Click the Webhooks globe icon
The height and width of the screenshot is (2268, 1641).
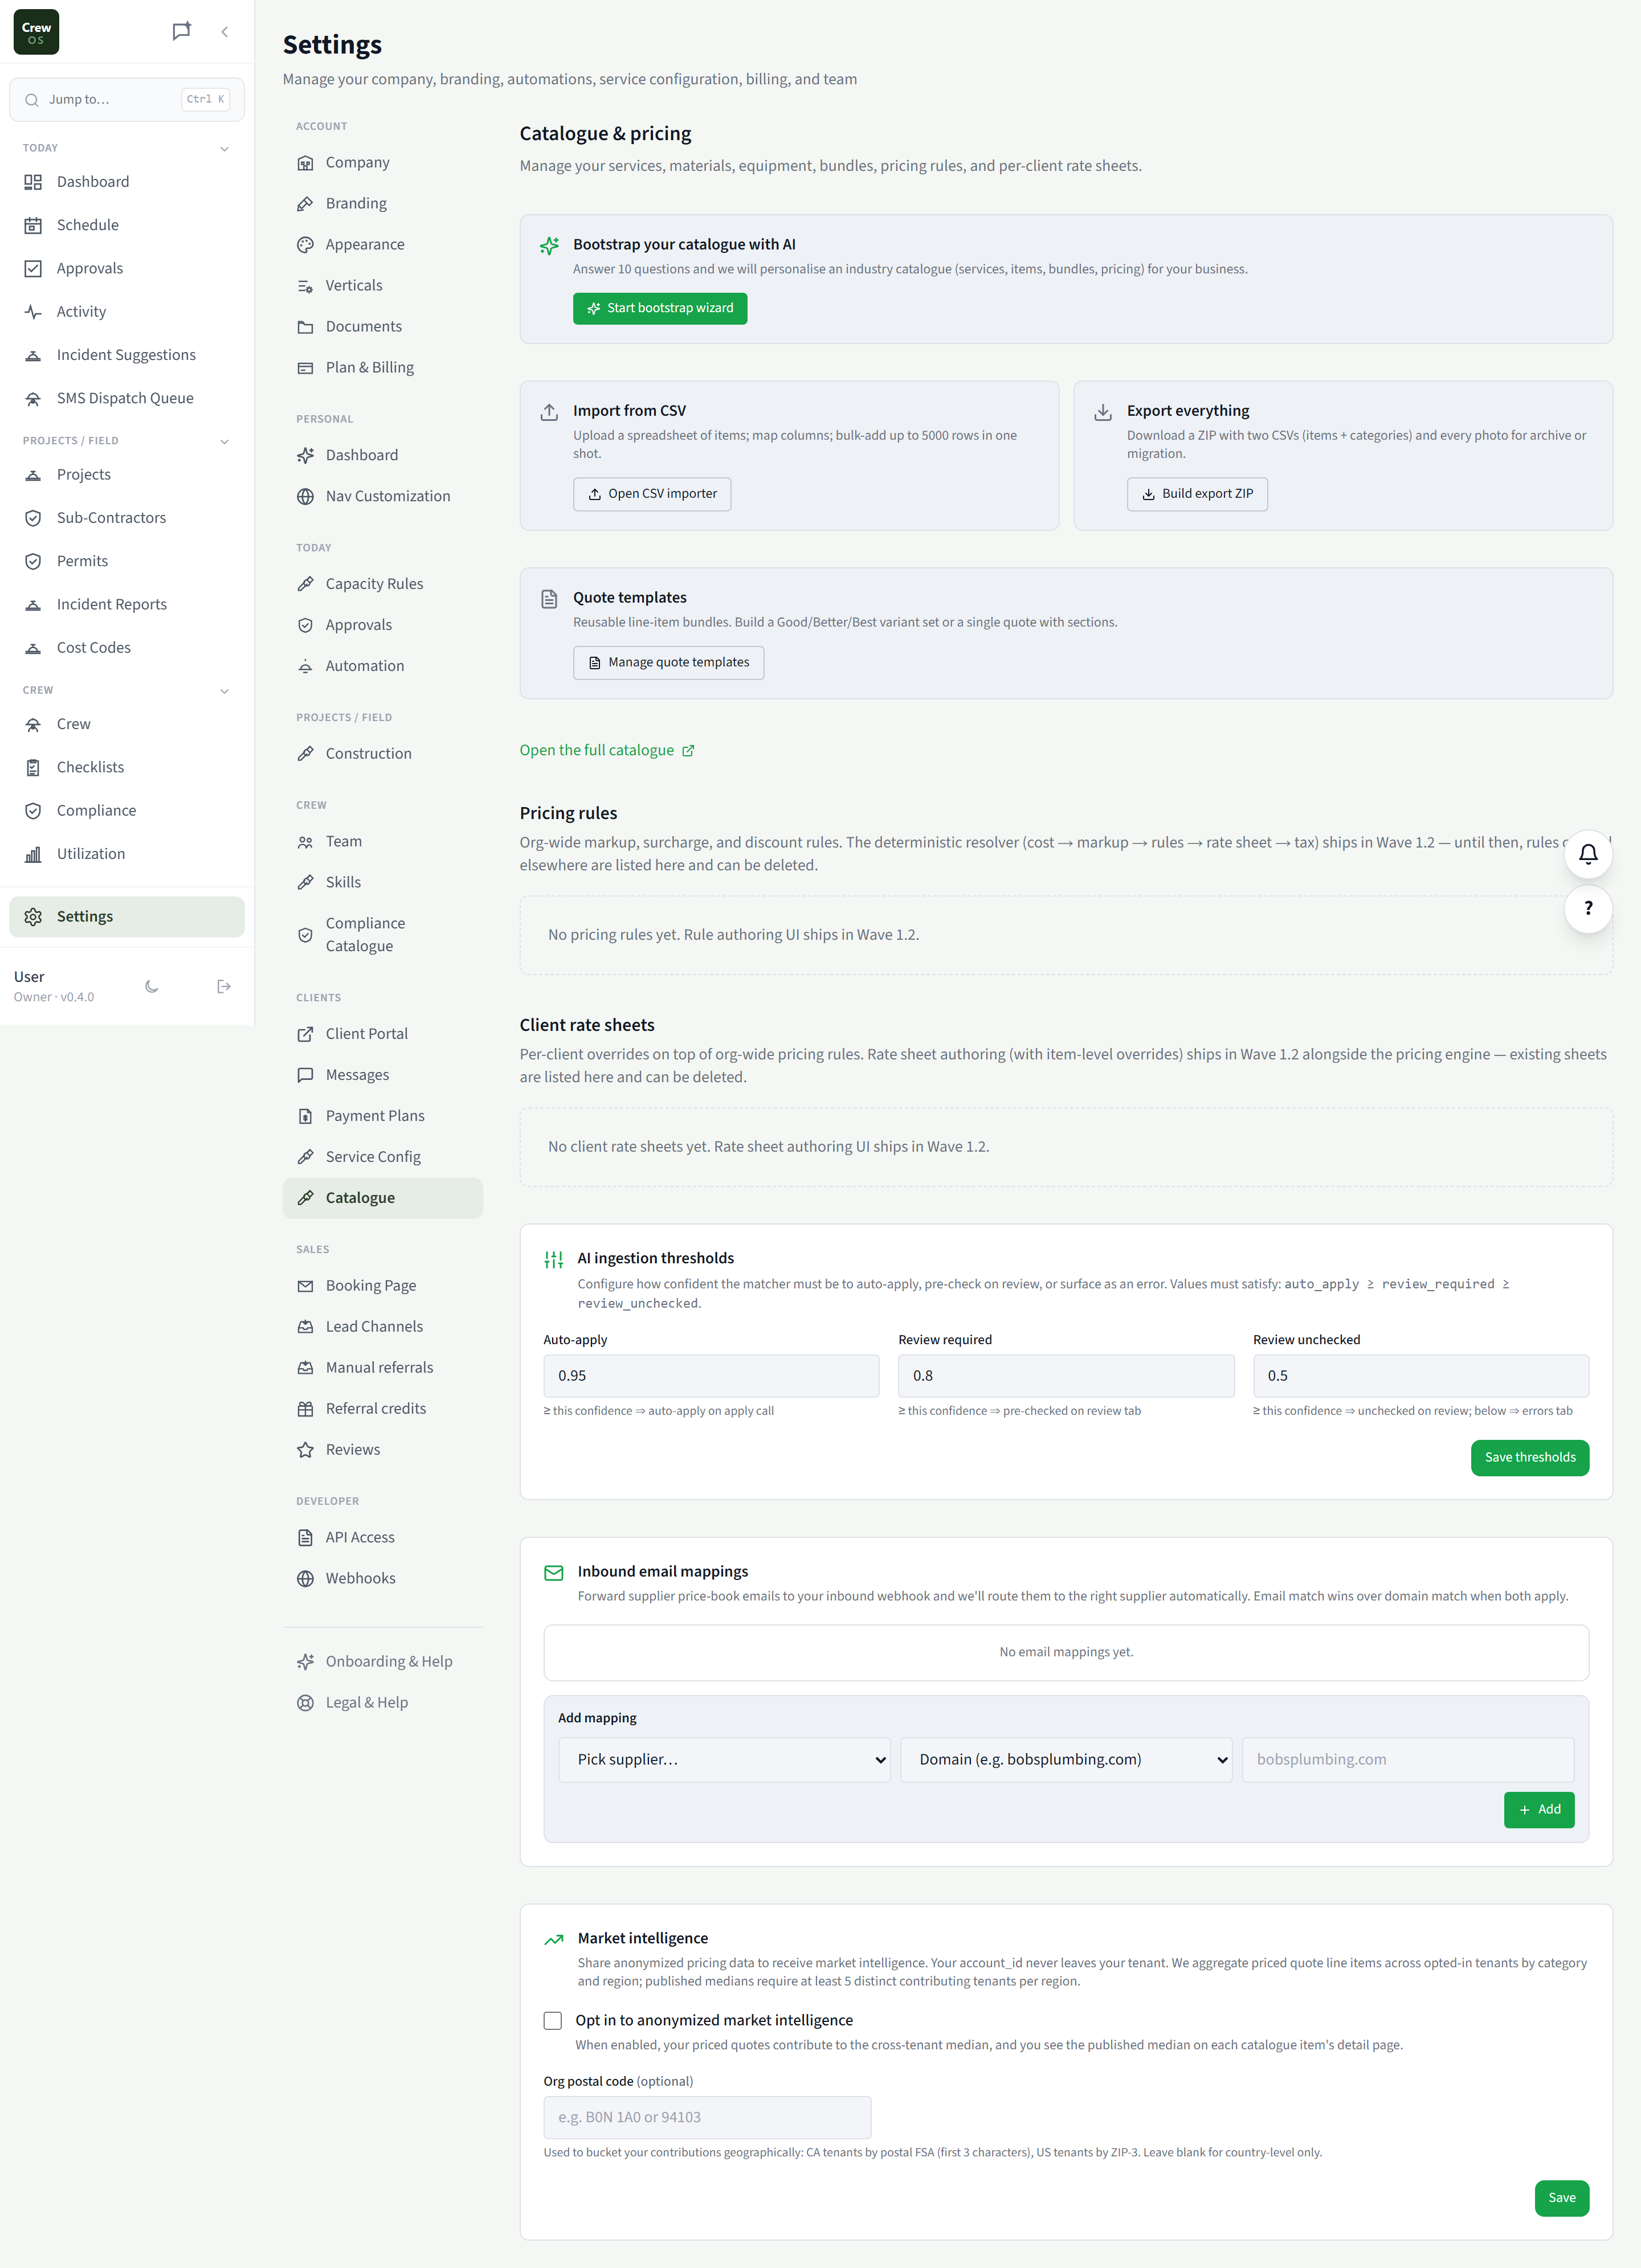click(x=305, y=1579)
